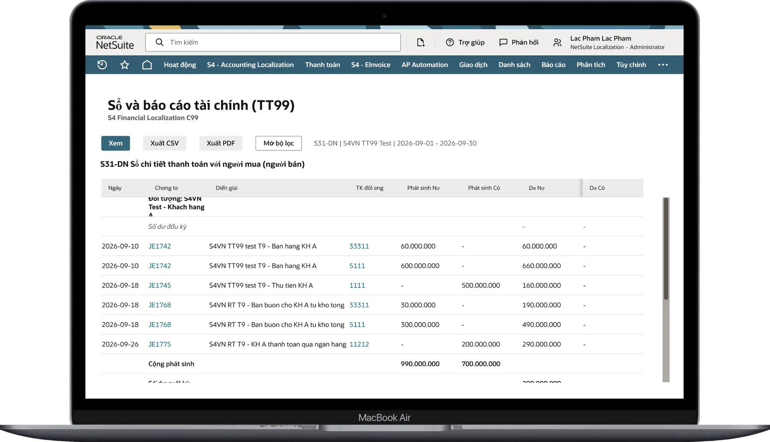
Task: Click the Xuất PDF button
Action: tap(221, 143)
